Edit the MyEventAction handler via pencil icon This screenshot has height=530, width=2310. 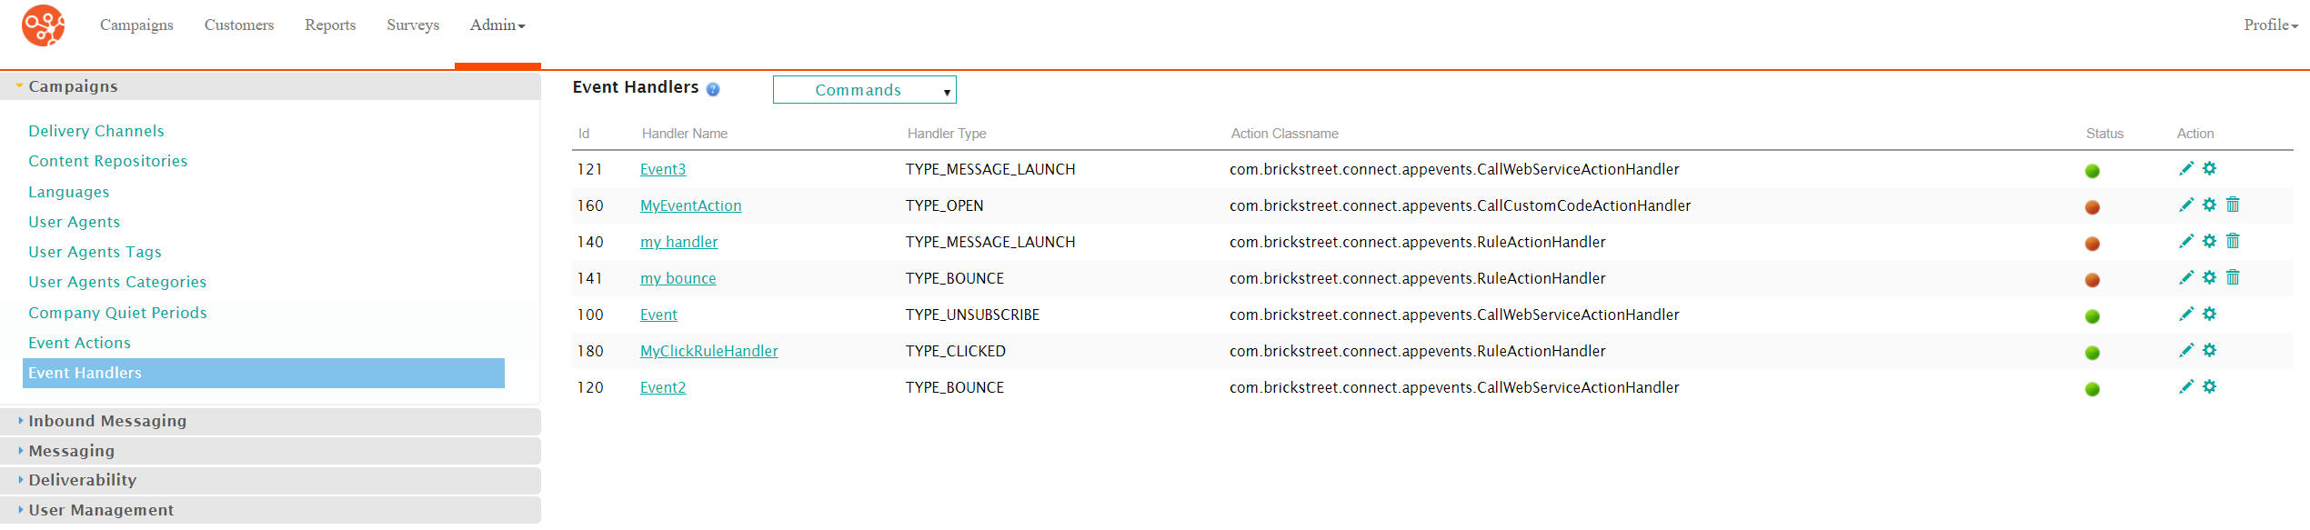pyautogui.click(x=2186, y=205)
